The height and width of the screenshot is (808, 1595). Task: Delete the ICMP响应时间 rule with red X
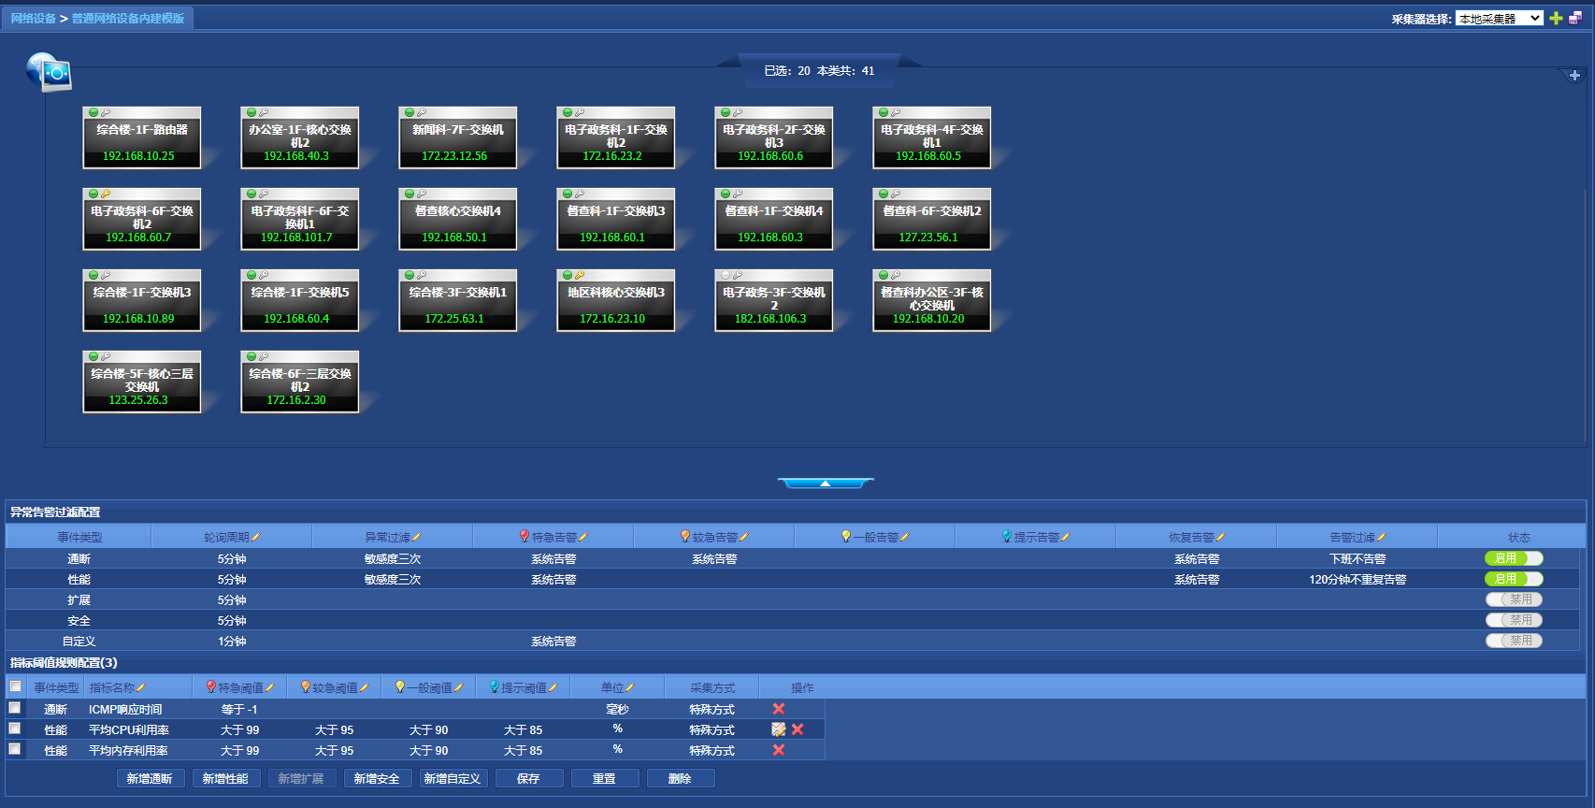(x=779, y=709)
